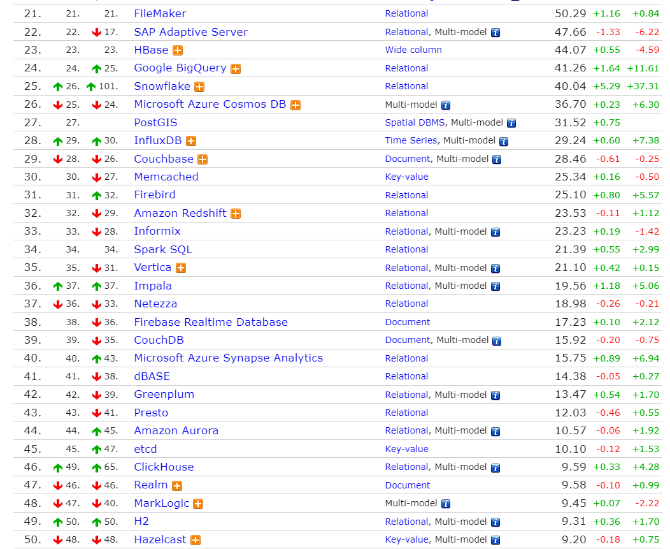Click the info icon in SAP Adaptive Server row
The image size is (670, 549).
click(495, 33)
